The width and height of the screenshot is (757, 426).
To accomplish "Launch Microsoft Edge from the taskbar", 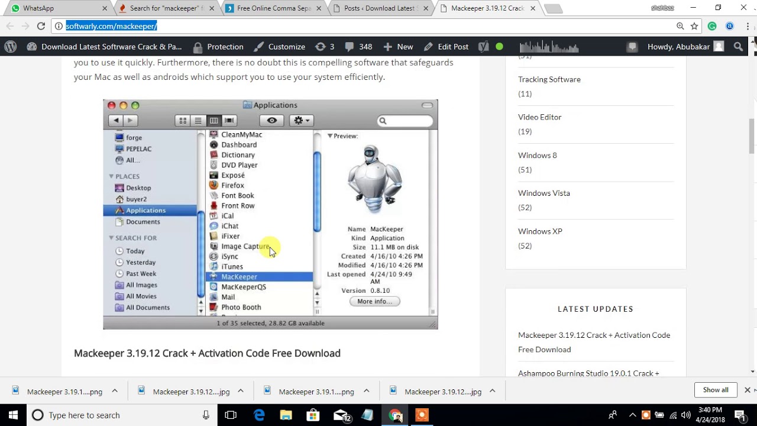I will pyautogui.click(x=259, y=415).
